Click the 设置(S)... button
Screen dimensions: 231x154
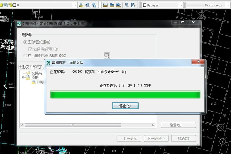coord(178,125)
